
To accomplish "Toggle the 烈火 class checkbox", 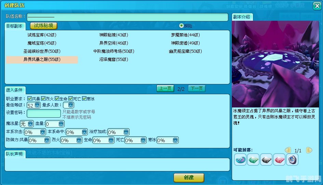I will (x=43, y=99).
